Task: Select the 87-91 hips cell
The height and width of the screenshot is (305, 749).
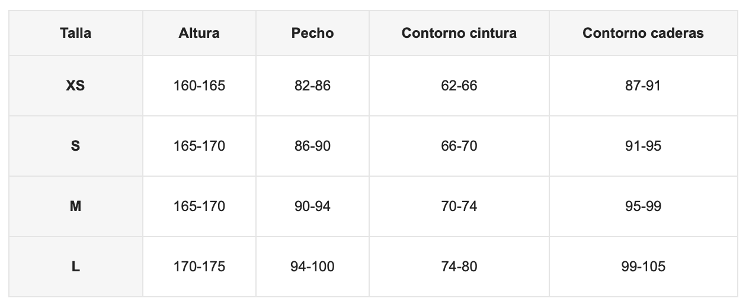Action: pyautogui.click(x=643, y=86)
